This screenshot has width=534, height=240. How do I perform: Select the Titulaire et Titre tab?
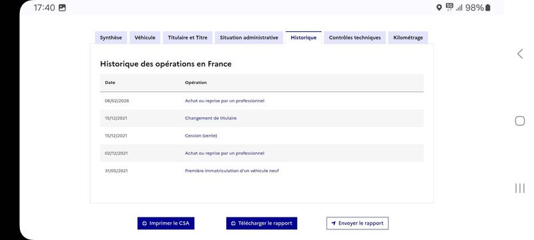[x=188, y=38]
